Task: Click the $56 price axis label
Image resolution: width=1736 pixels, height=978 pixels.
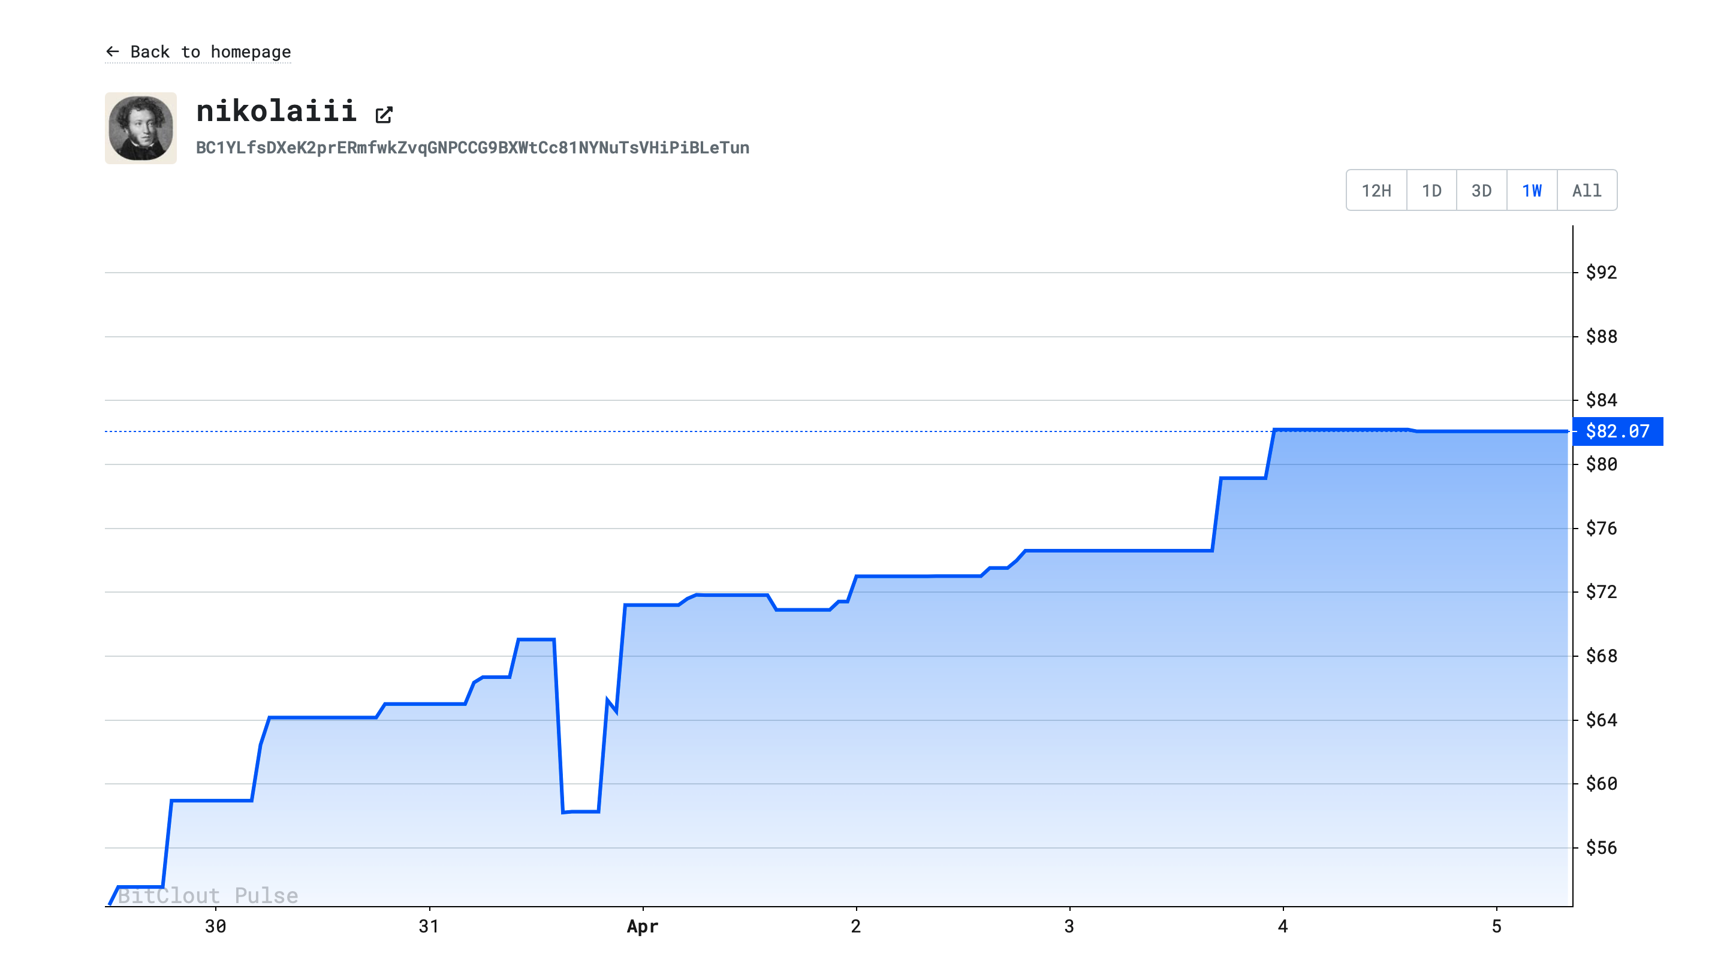Action: coord(1601,847)
